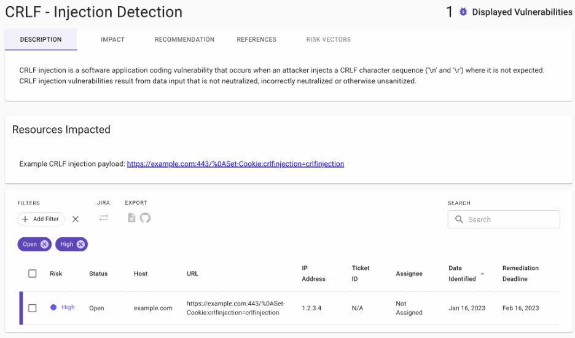Check the example.com row checkbox
575x338 pixels.
[x=33, y=308]
